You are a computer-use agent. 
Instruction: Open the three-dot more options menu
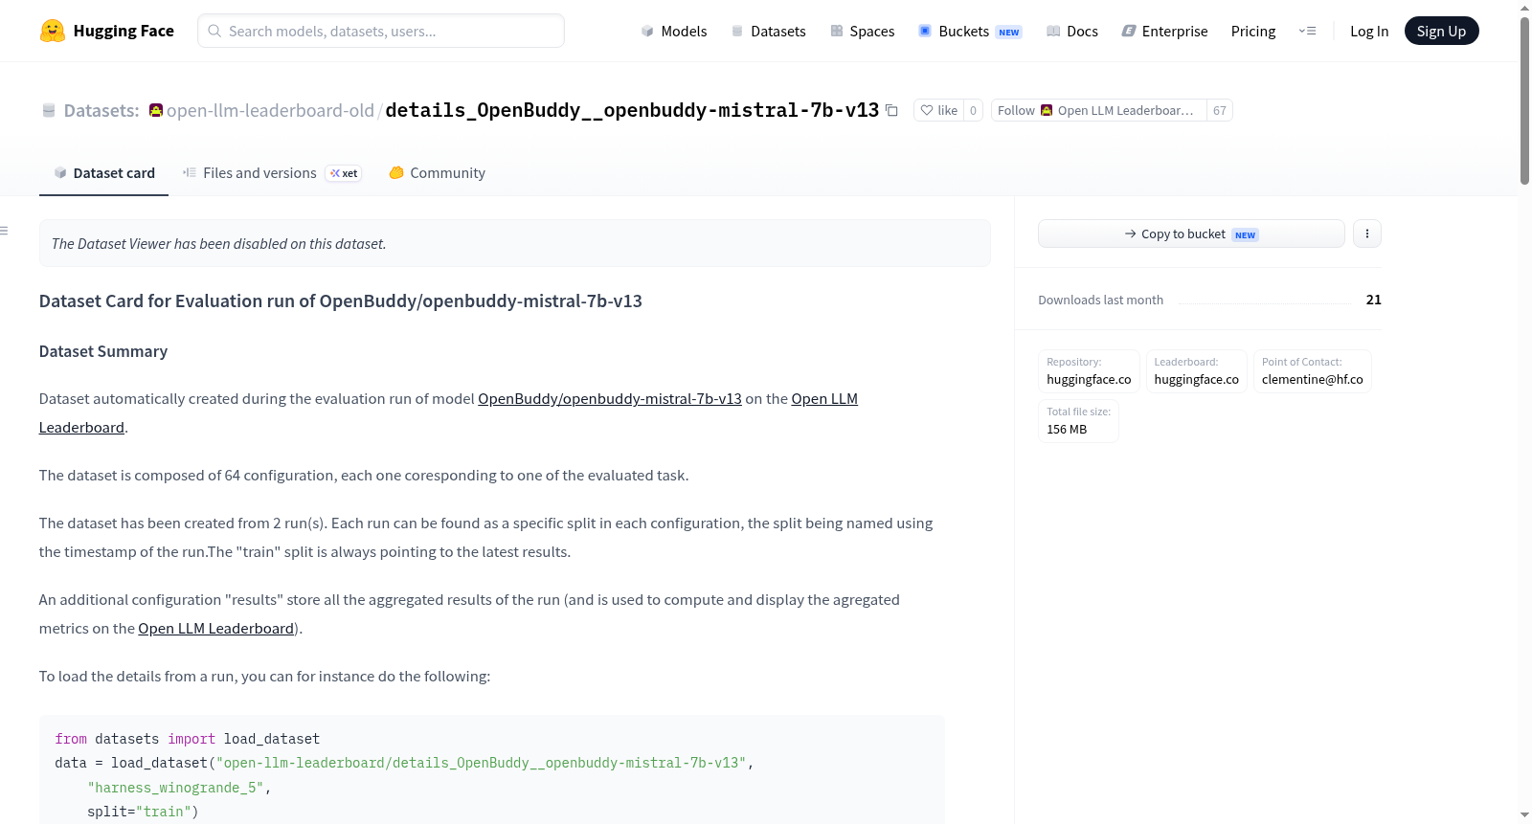coord(1367,234)
